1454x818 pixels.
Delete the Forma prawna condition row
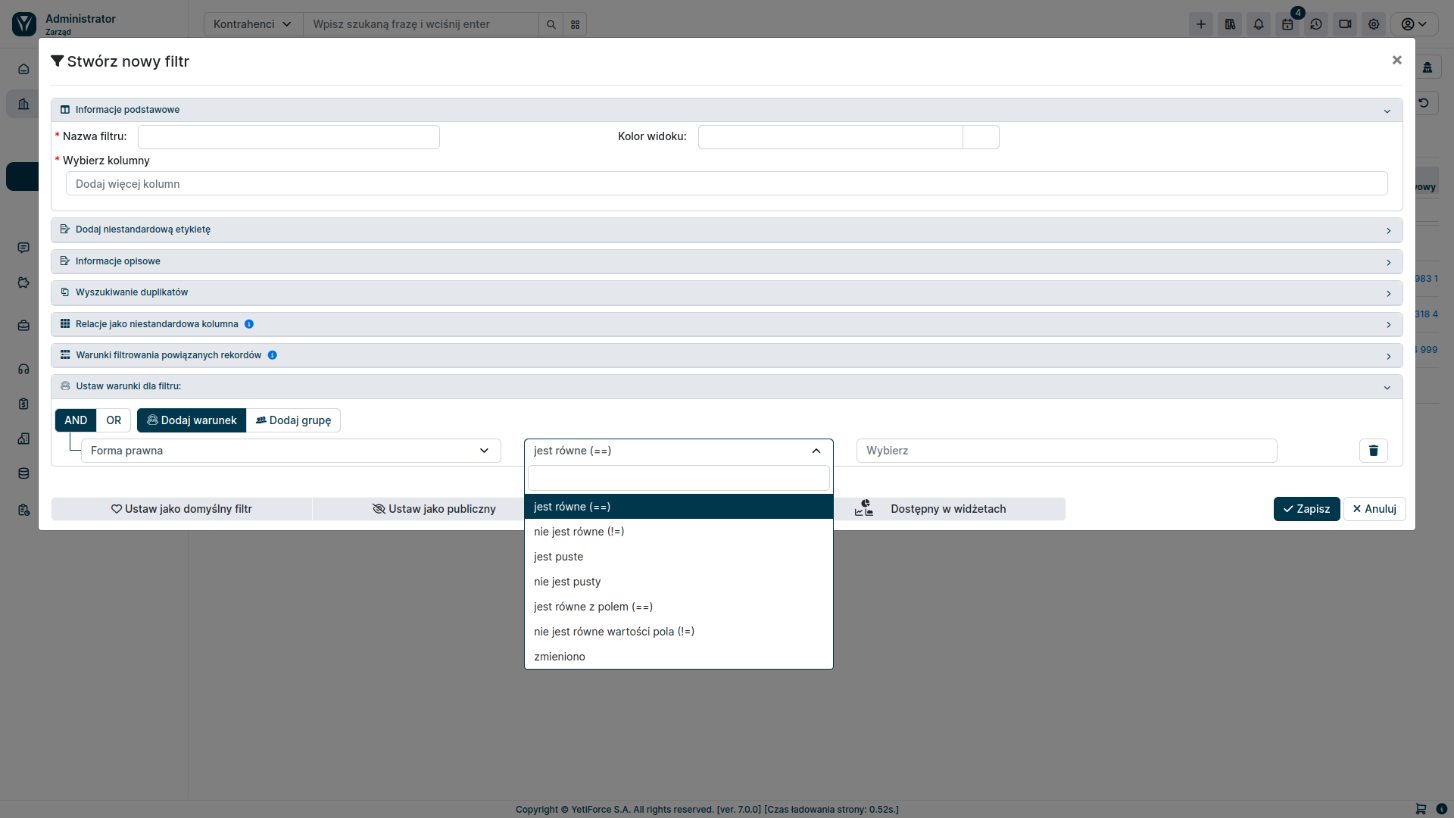[x=1374, y=451]
